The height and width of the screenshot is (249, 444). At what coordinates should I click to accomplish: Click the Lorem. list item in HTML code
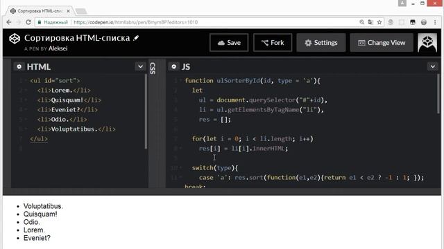tap(64, 91)
